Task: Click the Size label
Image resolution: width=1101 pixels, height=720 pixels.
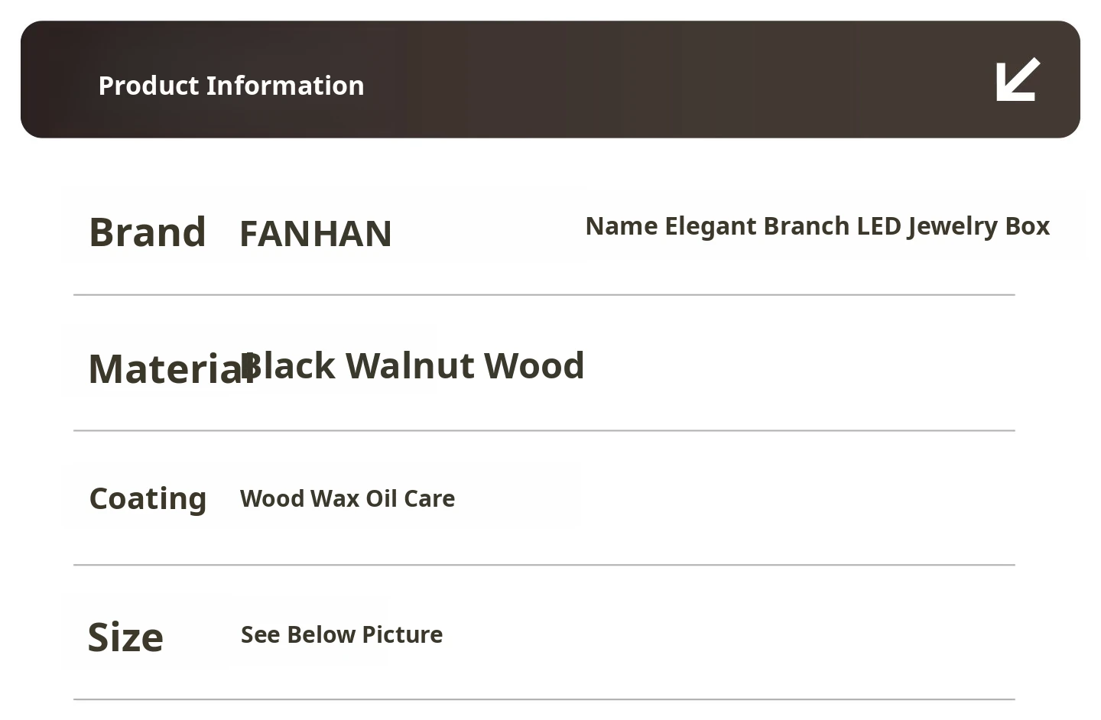Action: click(125, 637)
